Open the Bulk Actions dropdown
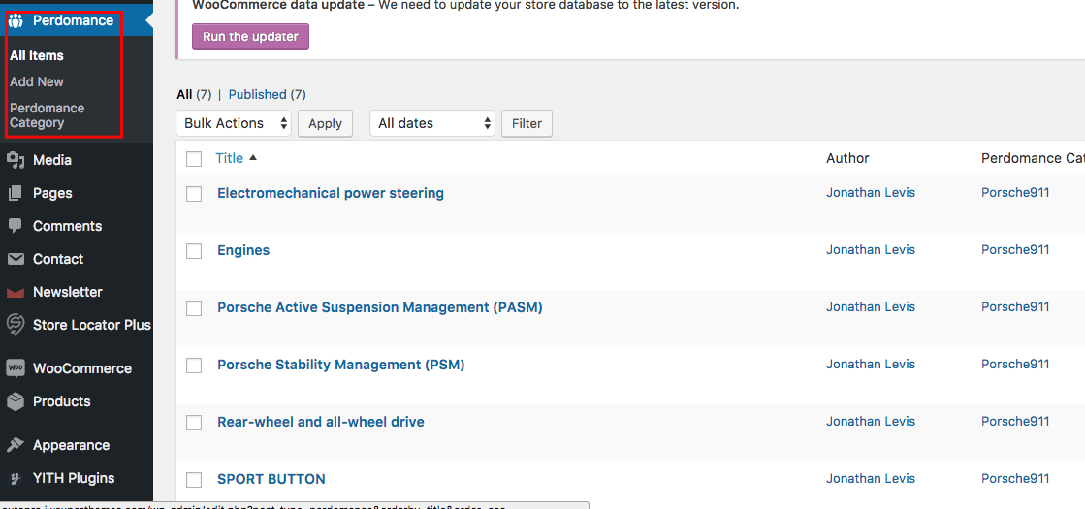This screenshot has width=1085, height=509. [234, 123]
